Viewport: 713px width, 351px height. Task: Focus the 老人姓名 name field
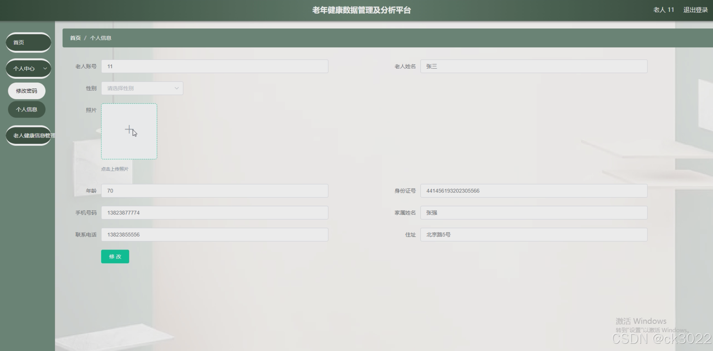[533, 67]
